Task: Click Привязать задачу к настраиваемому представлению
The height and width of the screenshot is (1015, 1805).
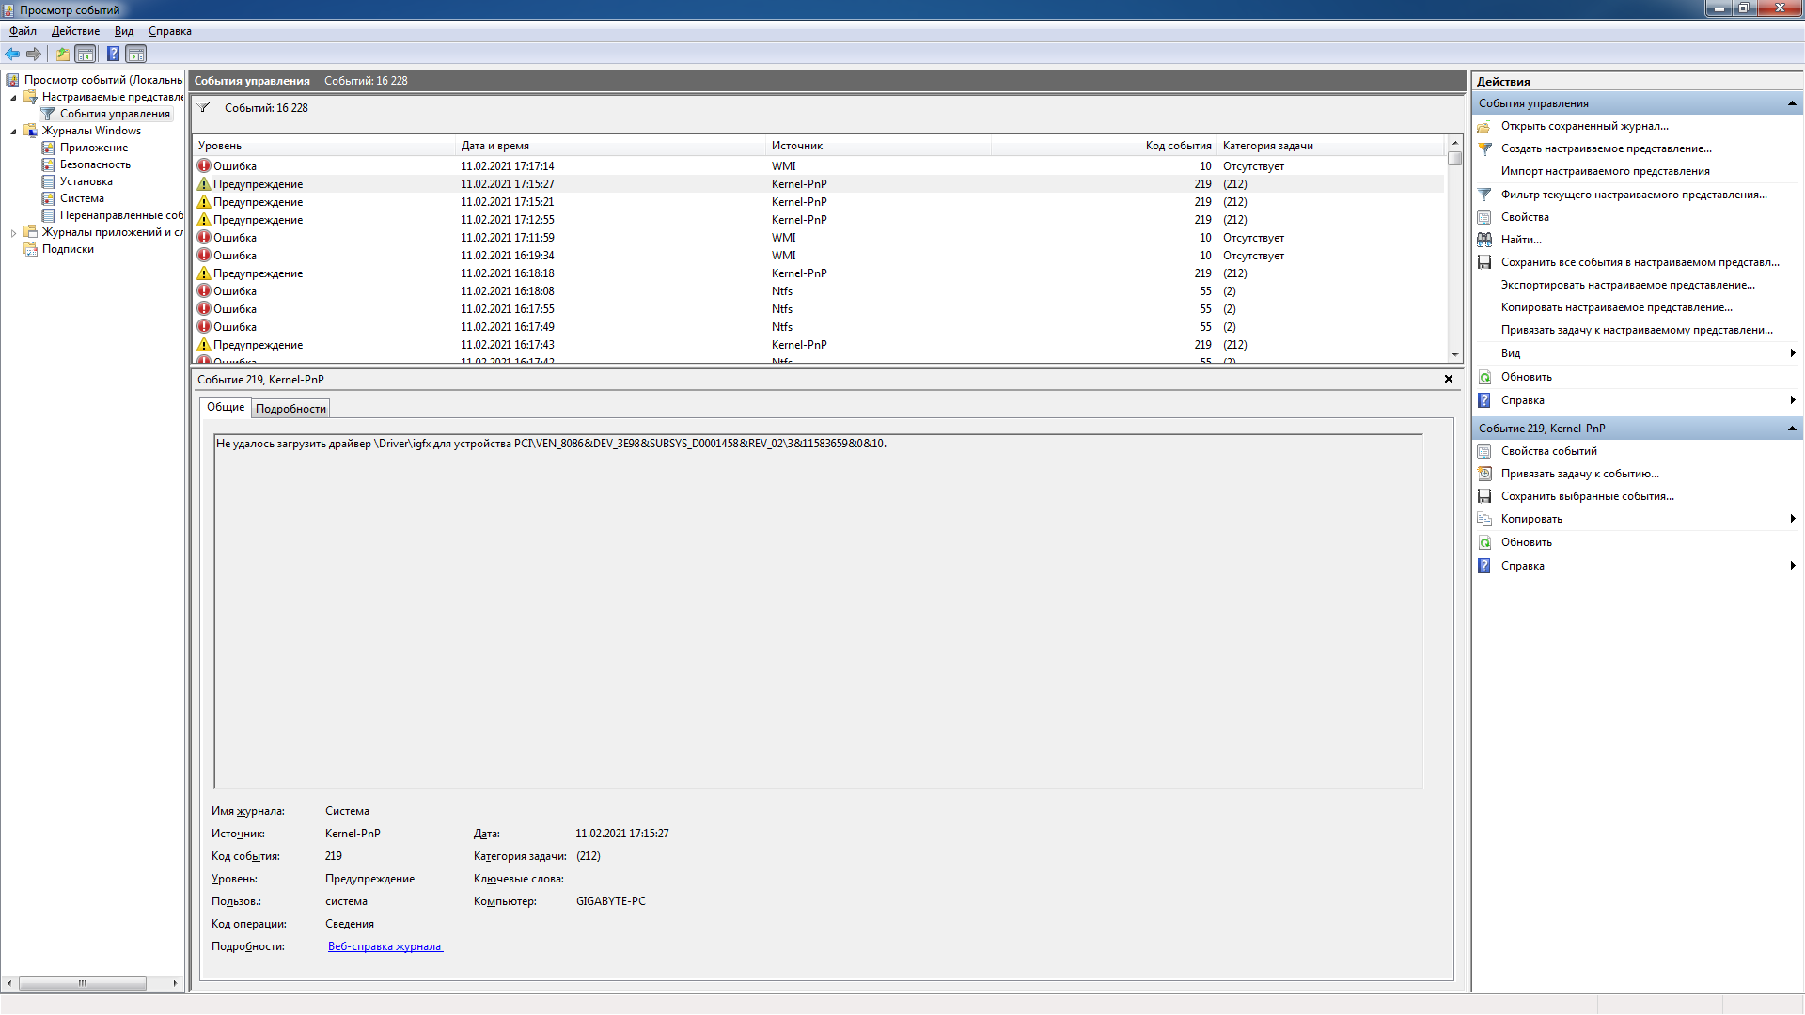Action: tap(1637, 330)
